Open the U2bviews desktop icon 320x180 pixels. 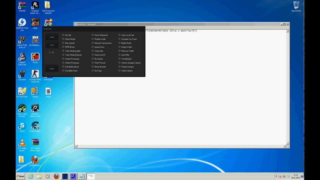(x=22, y=75)
